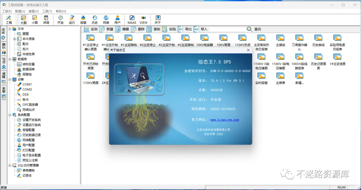Open the 查看[V] menu
Screen dimensions: 361x190
point(34,11)
